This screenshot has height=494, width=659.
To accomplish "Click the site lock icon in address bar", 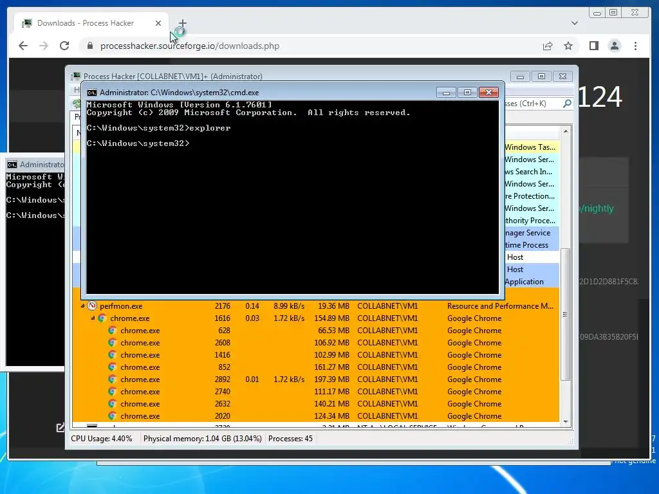I will (x=90, y=46).
